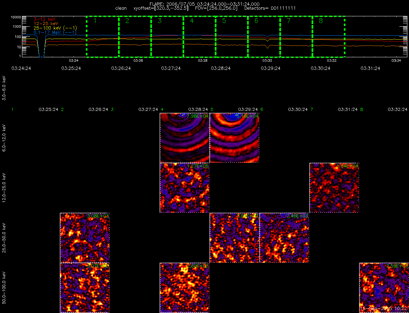Select the '50.0-100.0 keV' row label

point(4,288)
